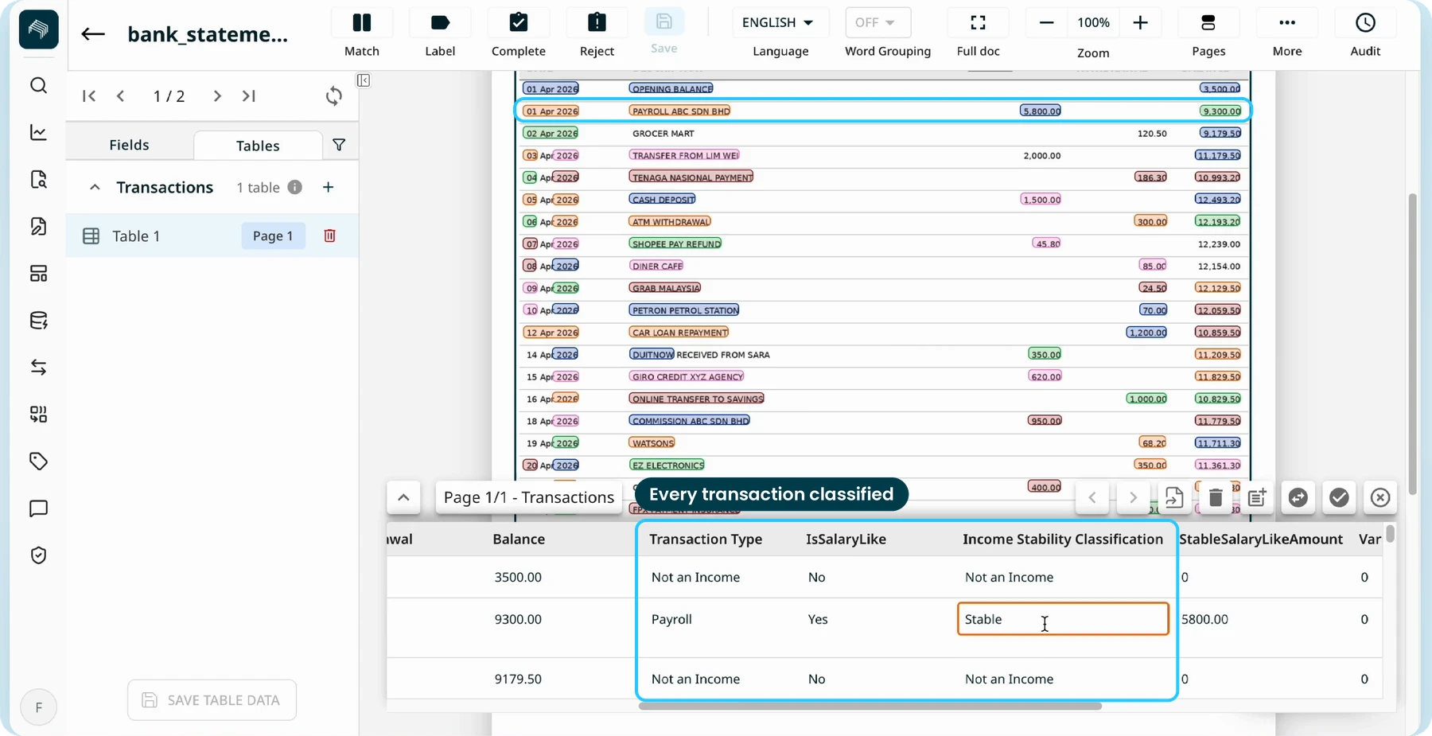Click the Match toolbar icon
Image resolution: width=1432 pixels, height=736 pixels.
coord(361,23)
